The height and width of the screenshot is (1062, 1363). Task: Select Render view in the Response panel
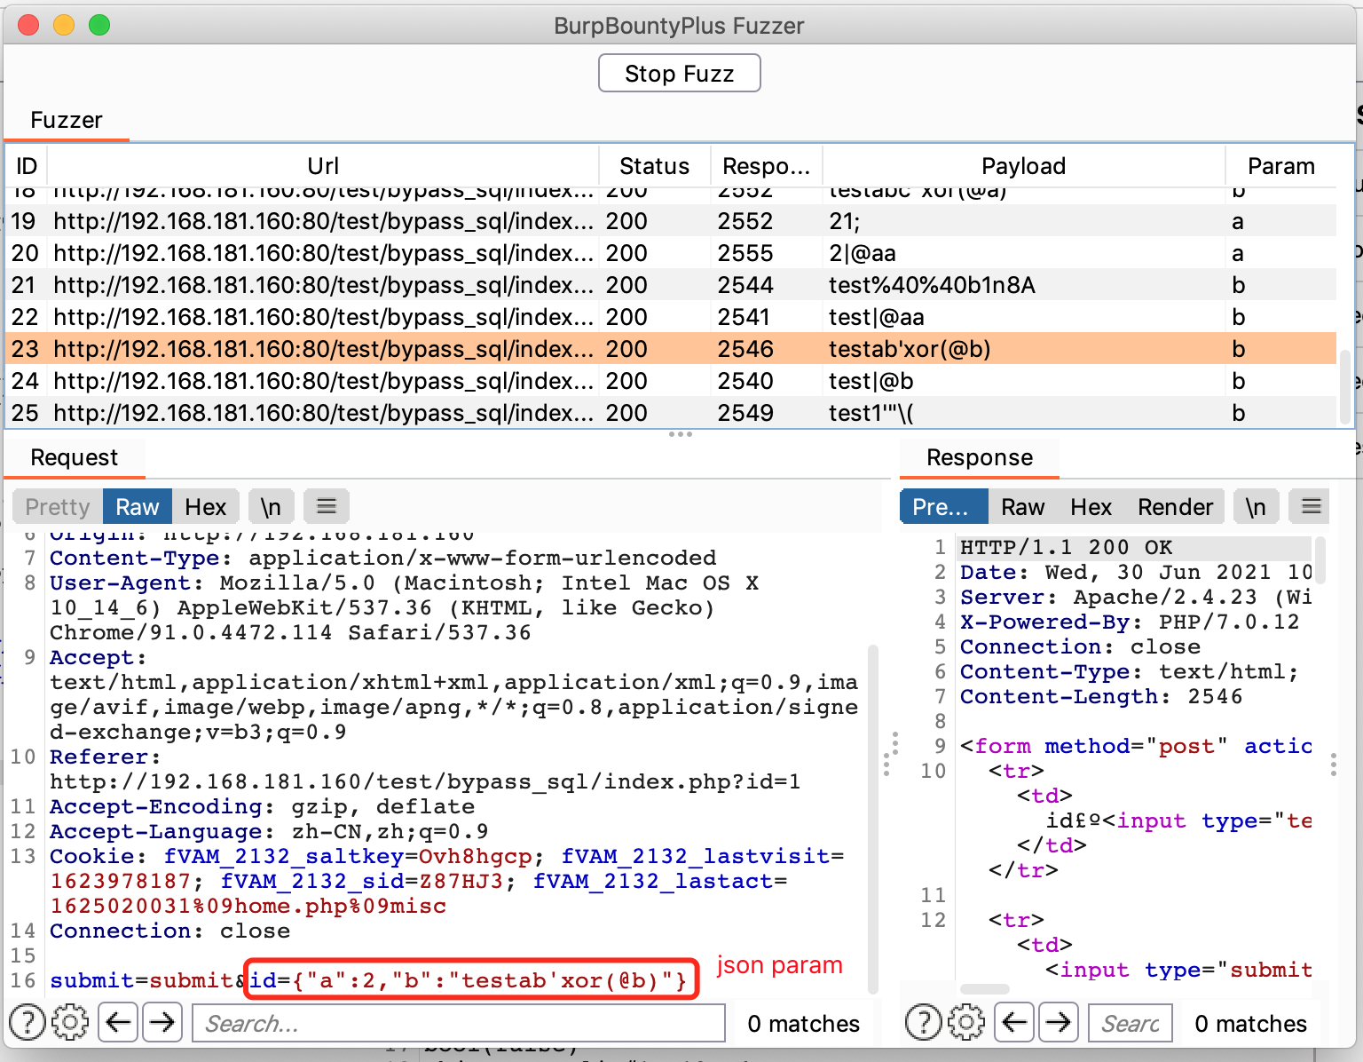point(1175,507)
